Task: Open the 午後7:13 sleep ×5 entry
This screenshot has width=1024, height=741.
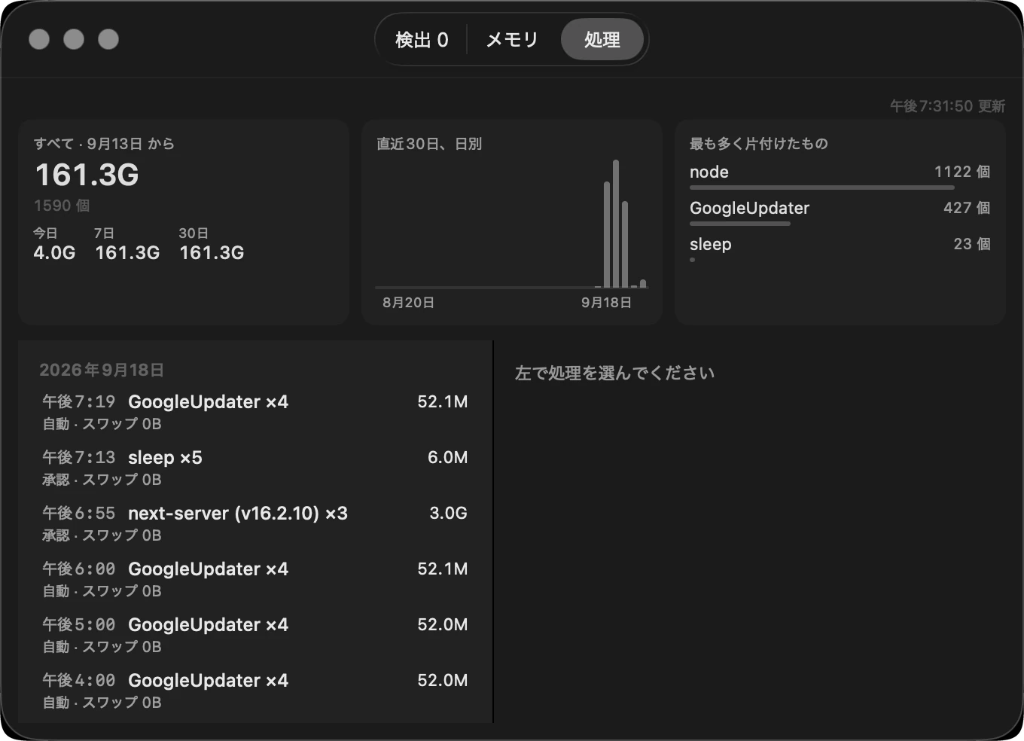Action: 255,468
